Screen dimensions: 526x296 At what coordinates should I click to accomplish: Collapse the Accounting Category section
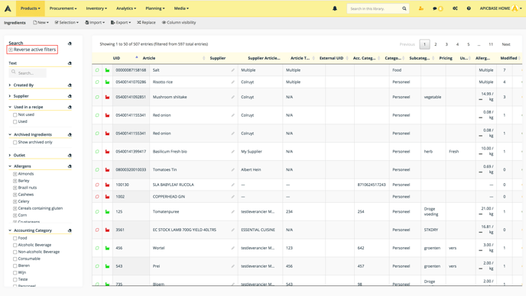pyautogui.click(x=10, y=230)
